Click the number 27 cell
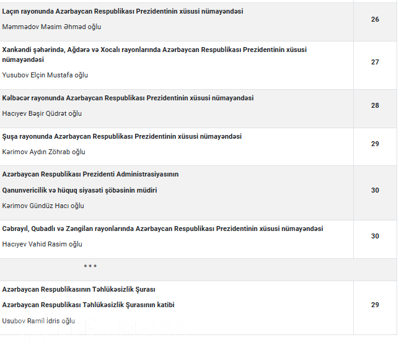 click(375, 62)
